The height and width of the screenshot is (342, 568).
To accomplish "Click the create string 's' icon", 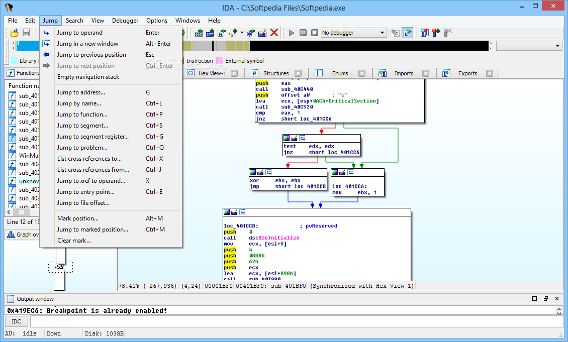I will pos(233,33).
